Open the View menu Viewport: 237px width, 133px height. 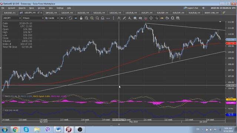[51, 8]
